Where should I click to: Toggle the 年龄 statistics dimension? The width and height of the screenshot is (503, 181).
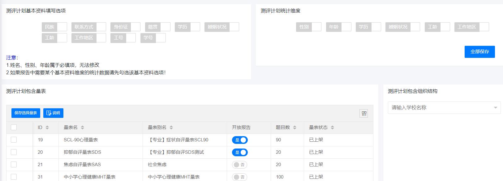(339, 27)
